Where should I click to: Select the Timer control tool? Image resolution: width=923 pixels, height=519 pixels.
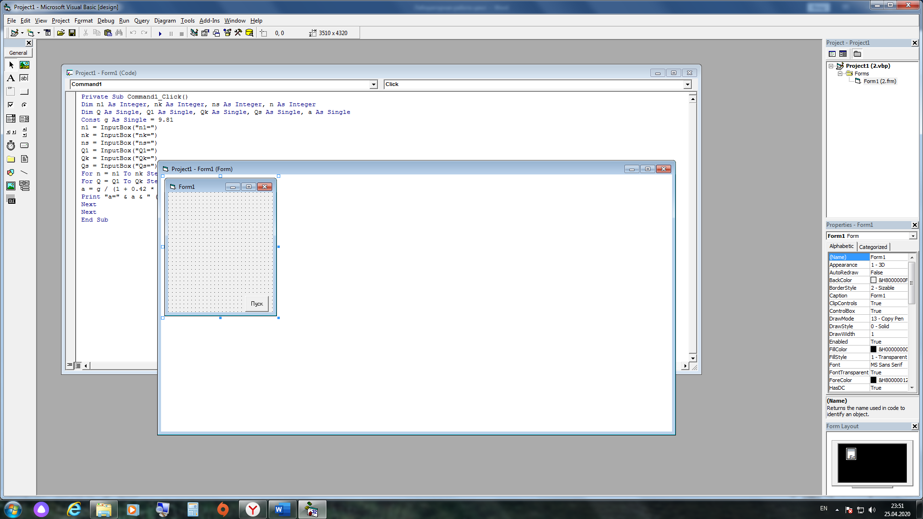point(11,145)
